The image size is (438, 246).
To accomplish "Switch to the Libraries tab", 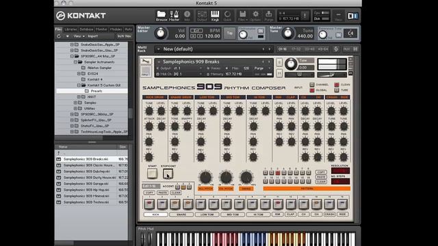I will tap(70, 29).
